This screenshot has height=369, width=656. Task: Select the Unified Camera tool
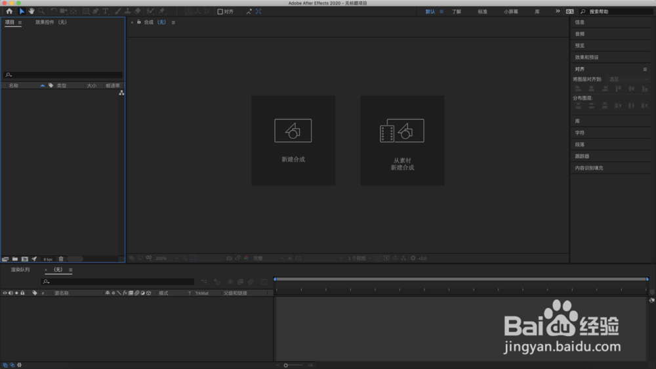(x=64, y=11)
